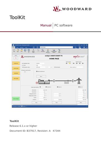
Task: Click More button under generator measurements
Action: click(37, 103)
